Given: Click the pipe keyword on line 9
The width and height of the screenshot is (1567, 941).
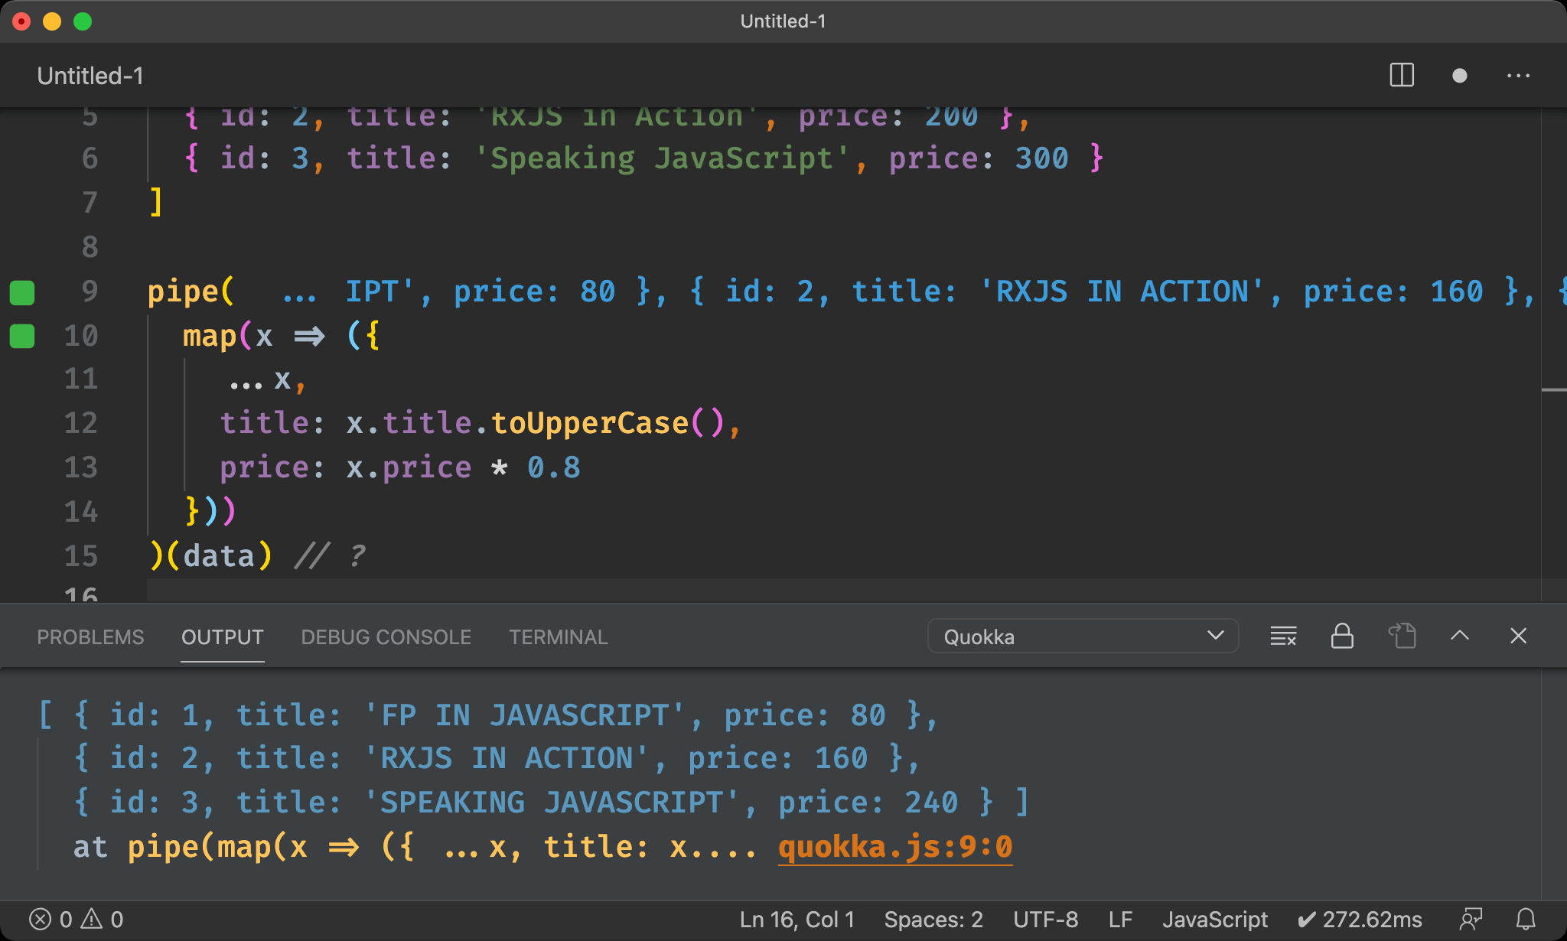Looking at the screenshot, I should click(x=183, y=291).
